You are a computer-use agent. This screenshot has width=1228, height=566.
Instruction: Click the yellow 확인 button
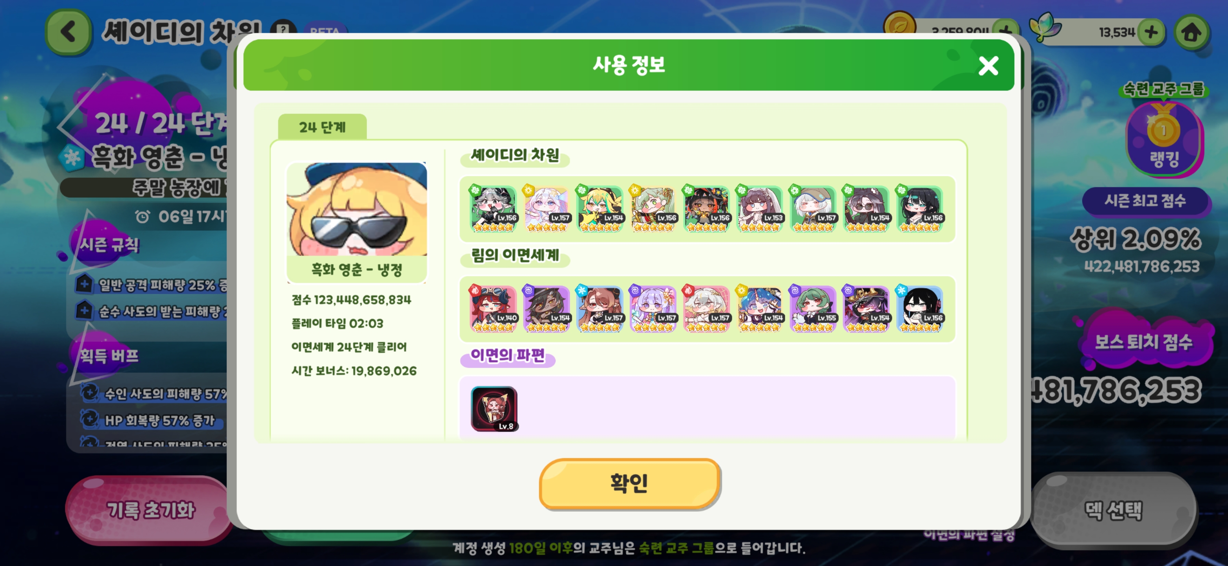coord(629,483)
